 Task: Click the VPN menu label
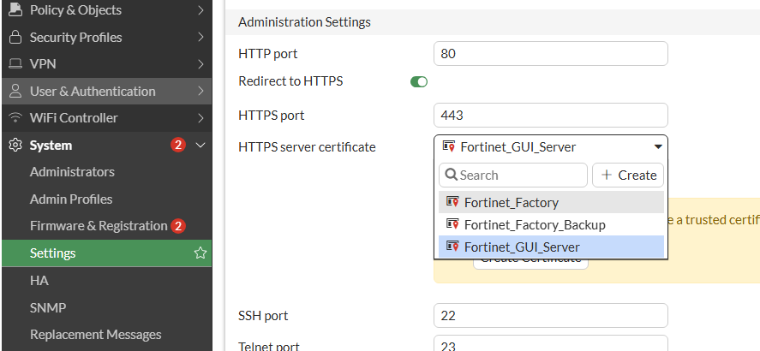43,64
